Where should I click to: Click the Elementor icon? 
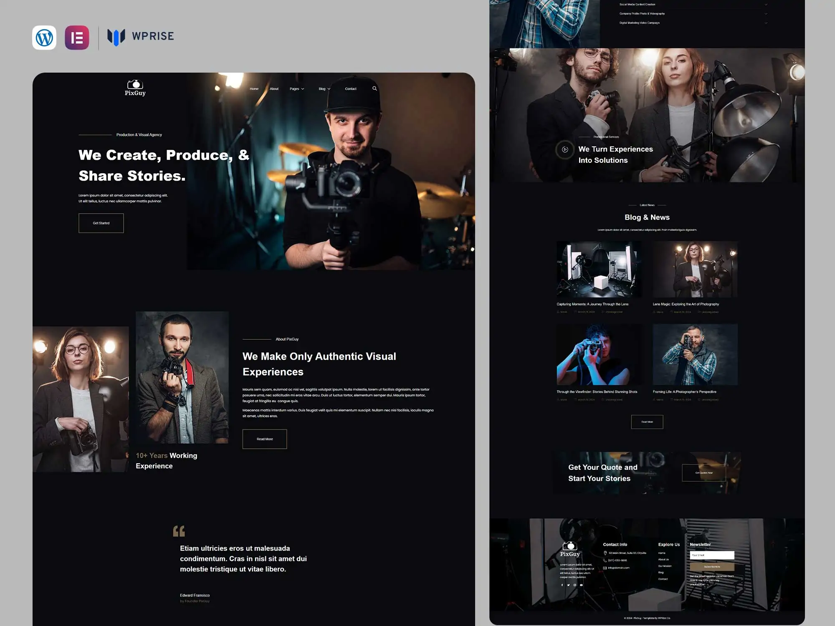click(78, 37)
